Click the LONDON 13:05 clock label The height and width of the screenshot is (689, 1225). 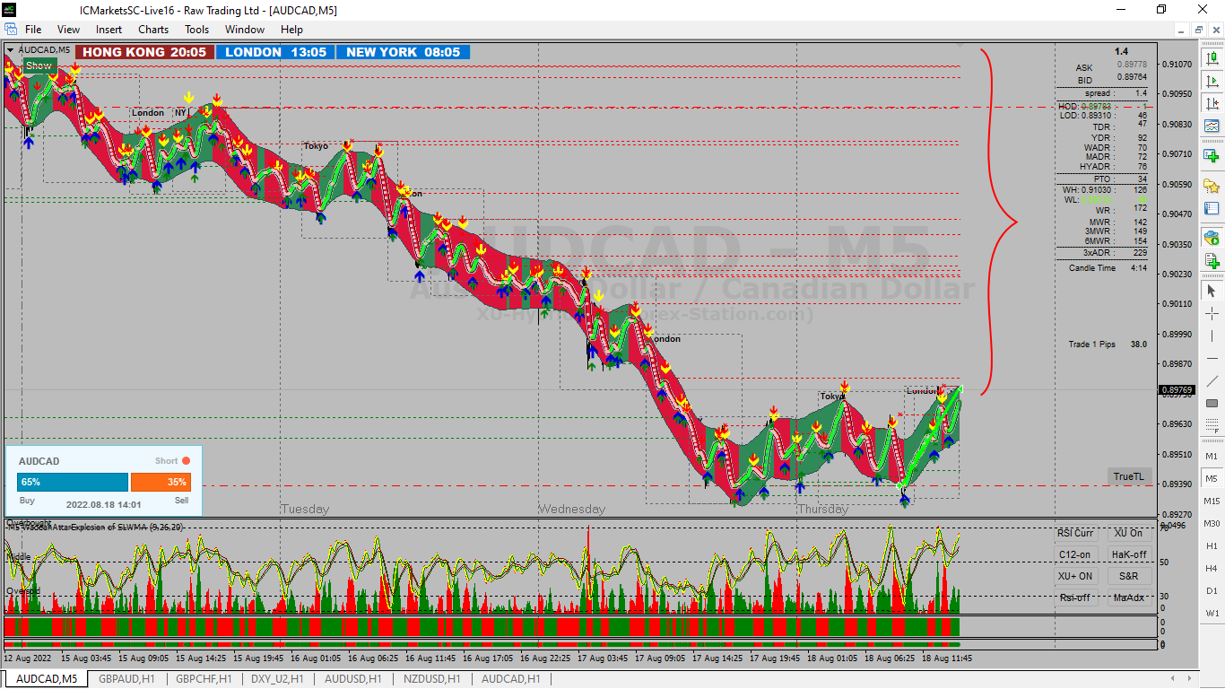click(x=275, y=52)
